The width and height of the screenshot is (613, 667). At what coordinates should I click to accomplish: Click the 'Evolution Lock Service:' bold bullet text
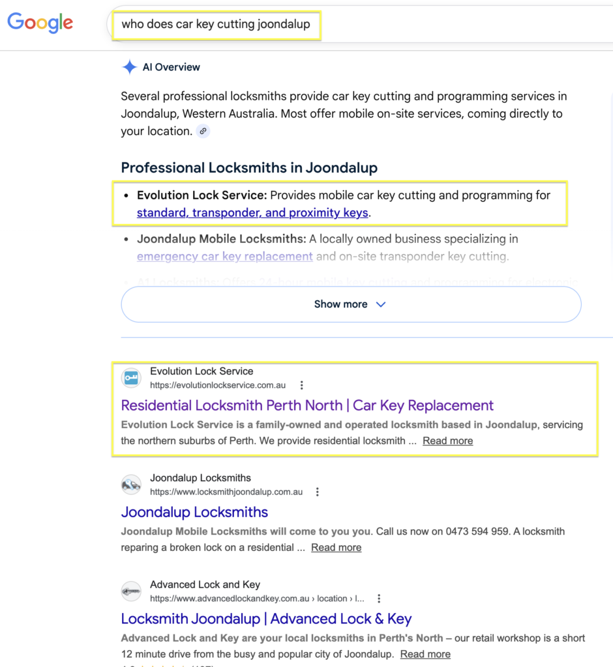(x=202, y=195)
